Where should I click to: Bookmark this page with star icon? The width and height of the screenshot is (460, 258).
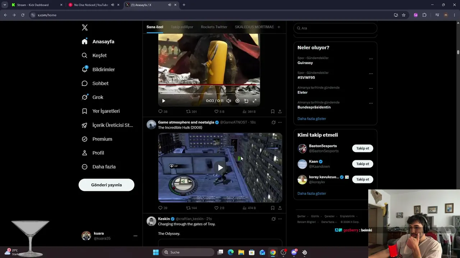coord(404,15)
